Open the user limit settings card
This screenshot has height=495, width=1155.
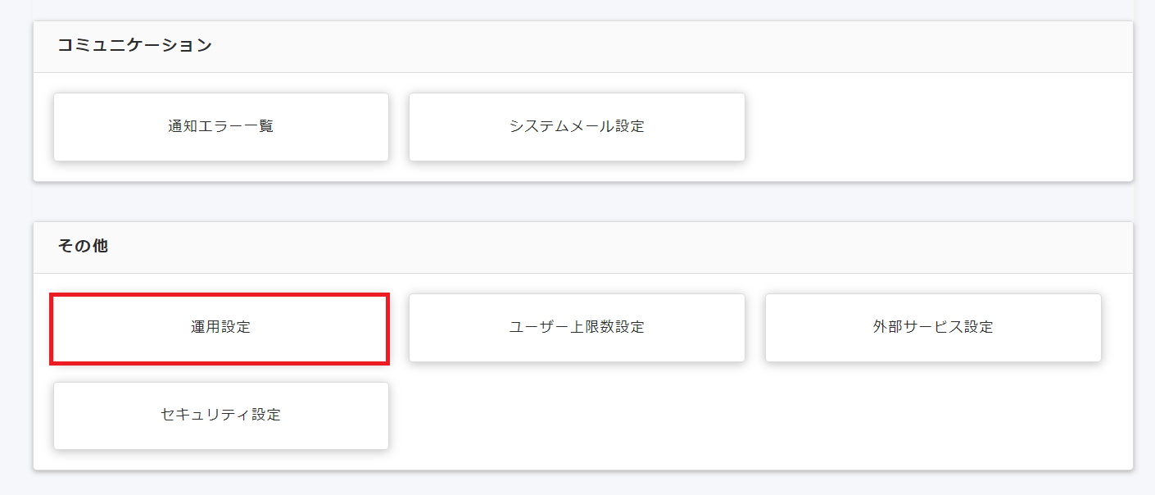click(577, 327)
